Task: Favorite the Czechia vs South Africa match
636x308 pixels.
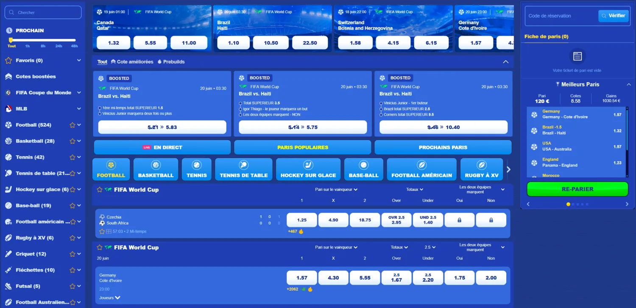Action: [102, 232]
